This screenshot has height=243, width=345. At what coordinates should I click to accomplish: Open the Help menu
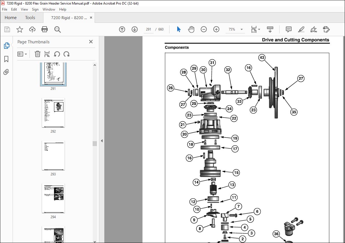(x=63, y=9)
